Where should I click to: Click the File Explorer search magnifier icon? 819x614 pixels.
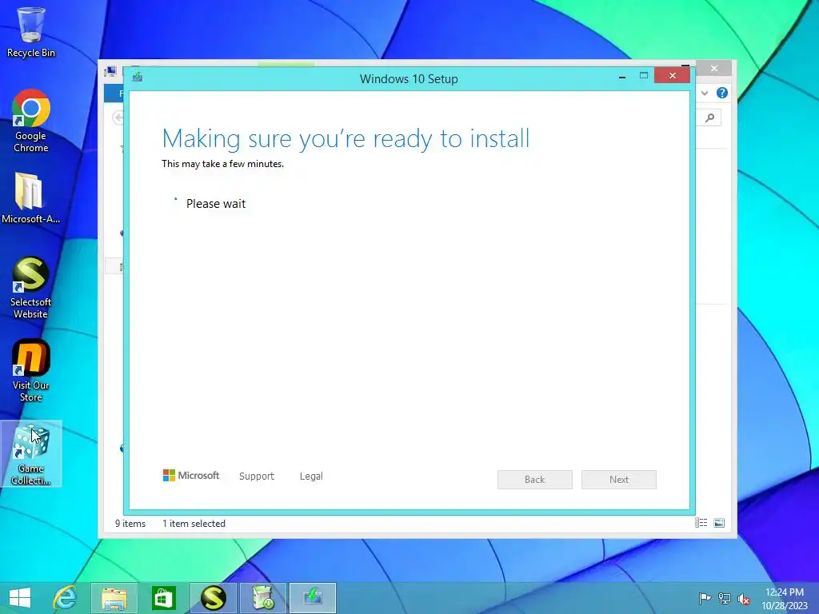[709, 118]
